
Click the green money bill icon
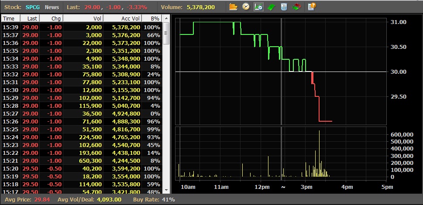coord(271,7)
